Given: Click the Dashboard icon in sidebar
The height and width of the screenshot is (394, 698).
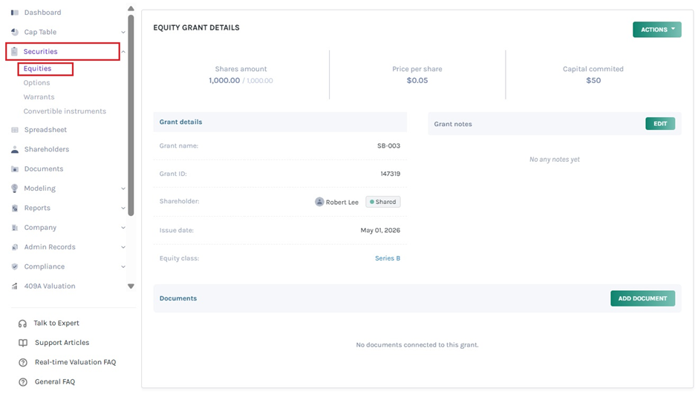Looking at the screenshot, I should pos(15,13).
